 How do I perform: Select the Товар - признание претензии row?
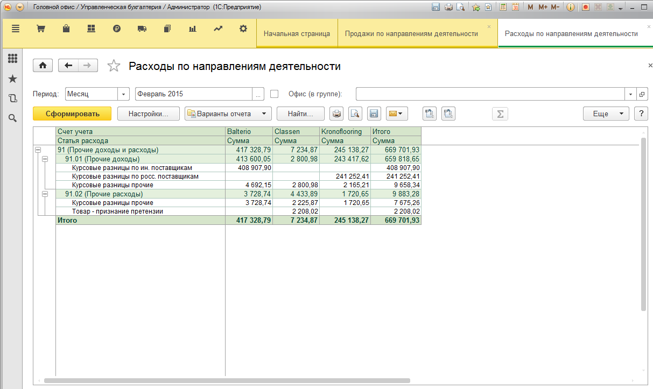pos(238,211)
